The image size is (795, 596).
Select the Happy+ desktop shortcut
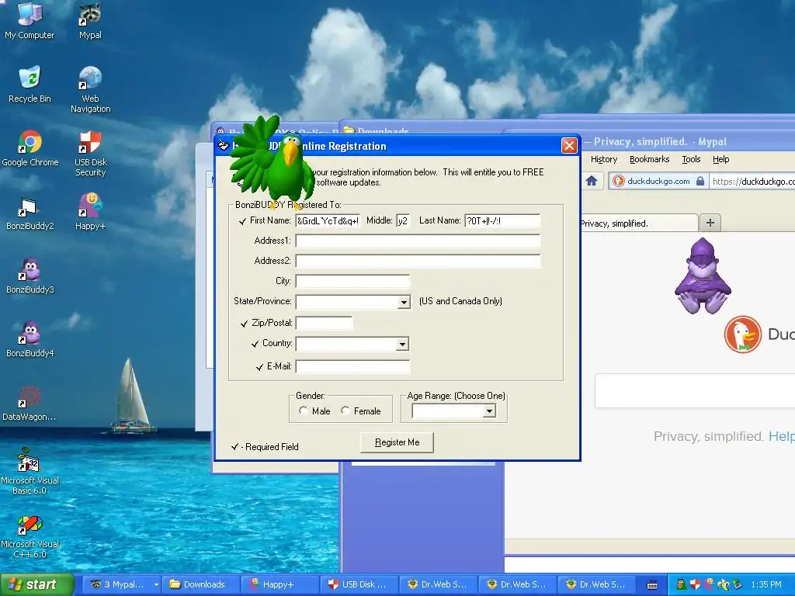[90, 212]
